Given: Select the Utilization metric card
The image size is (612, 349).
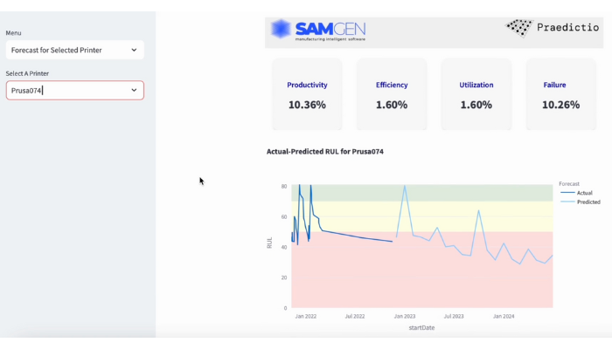Looking at the screenshot, I should 476,95.
